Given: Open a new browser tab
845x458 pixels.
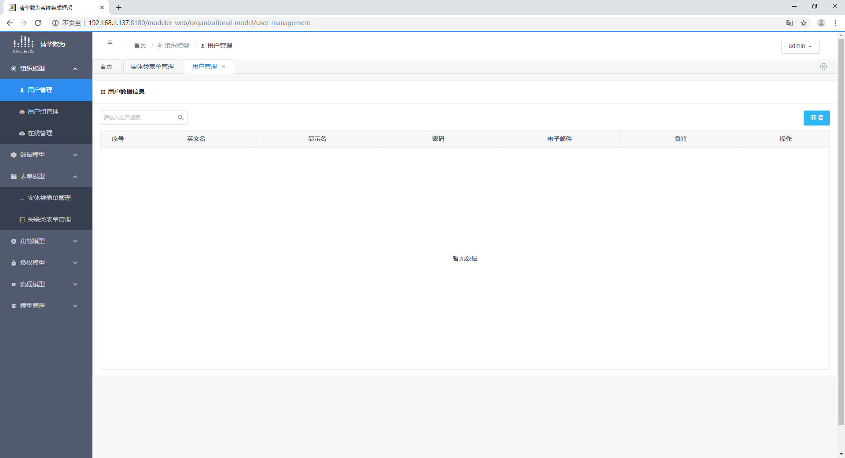Looking at the screenshot, I should coord(119,7).
